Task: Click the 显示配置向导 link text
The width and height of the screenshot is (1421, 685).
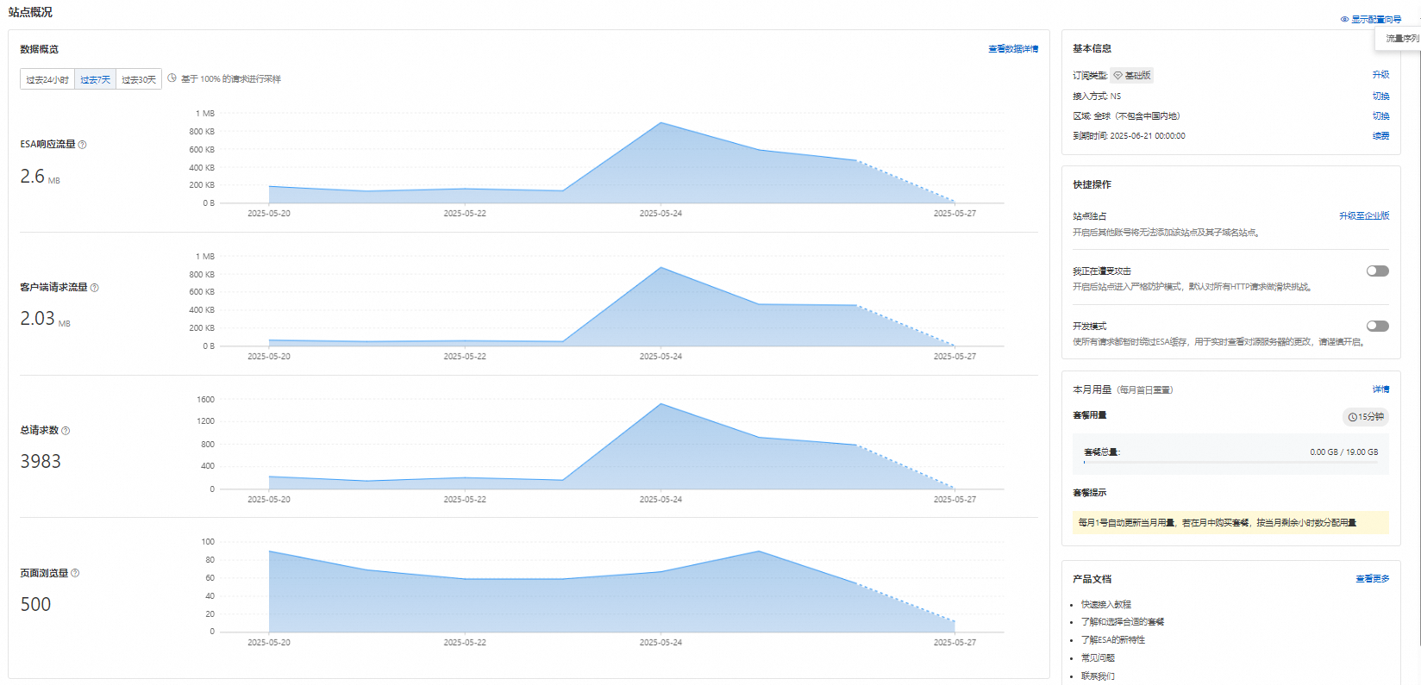Action: pos(1376,19)
